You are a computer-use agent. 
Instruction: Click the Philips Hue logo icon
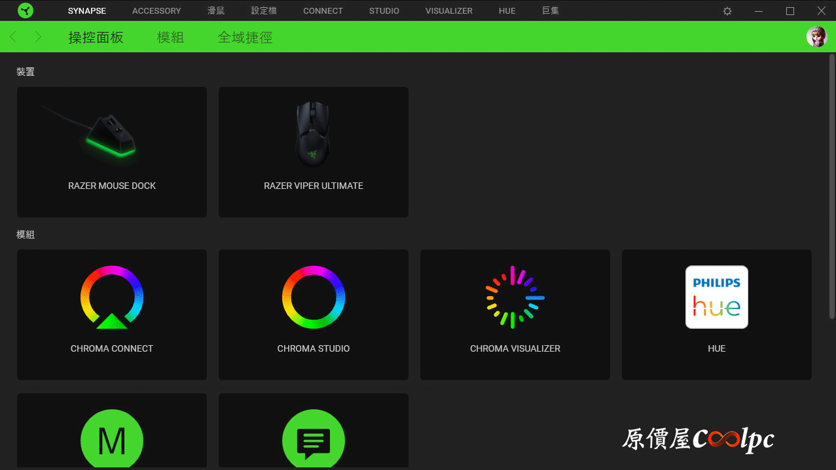click(717, 297)
